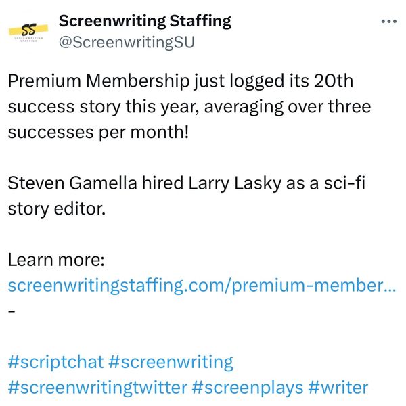This screenshot has height=406, width=406.
Task: Open the tweet's more options menu
Action: pyautogui.click(x=388, y=22)
